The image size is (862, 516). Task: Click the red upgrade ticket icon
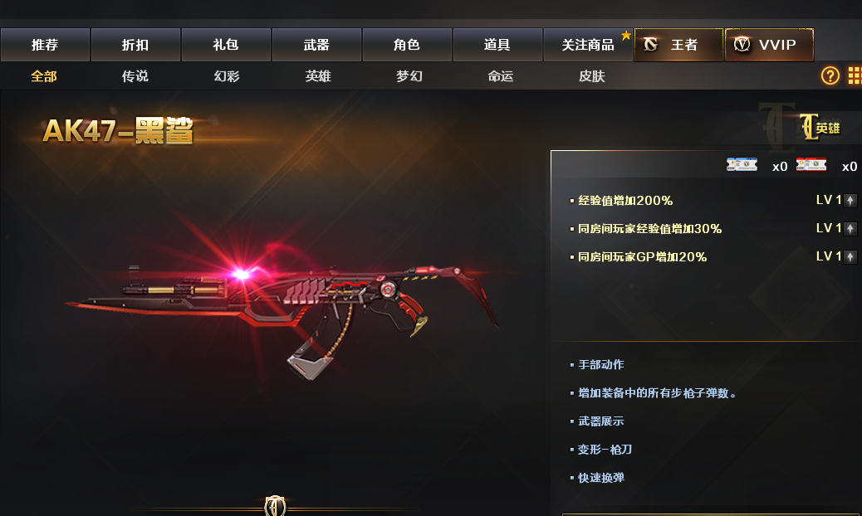pyautogui.click(x=811, y=165)
